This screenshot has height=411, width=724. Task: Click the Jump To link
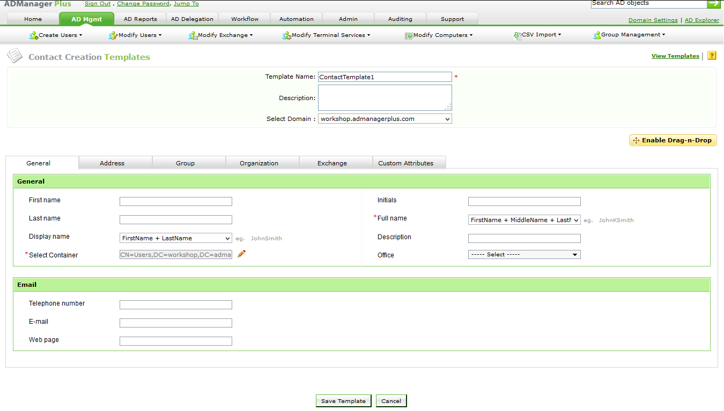[x=186, y=4]
